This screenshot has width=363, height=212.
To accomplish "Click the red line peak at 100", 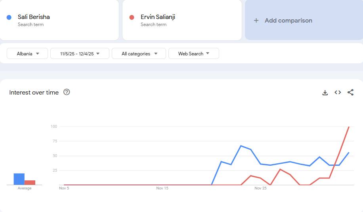I will [x=348, y=127].
